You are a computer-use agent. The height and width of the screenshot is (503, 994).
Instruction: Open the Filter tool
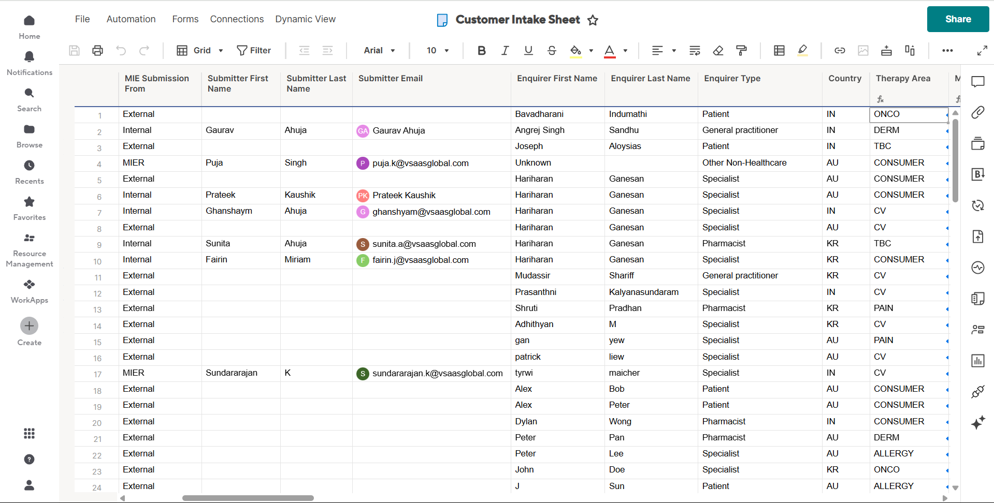[x=254, y=50]
